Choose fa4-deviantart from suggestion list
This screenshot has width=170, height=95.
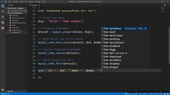tap(125, 42)
